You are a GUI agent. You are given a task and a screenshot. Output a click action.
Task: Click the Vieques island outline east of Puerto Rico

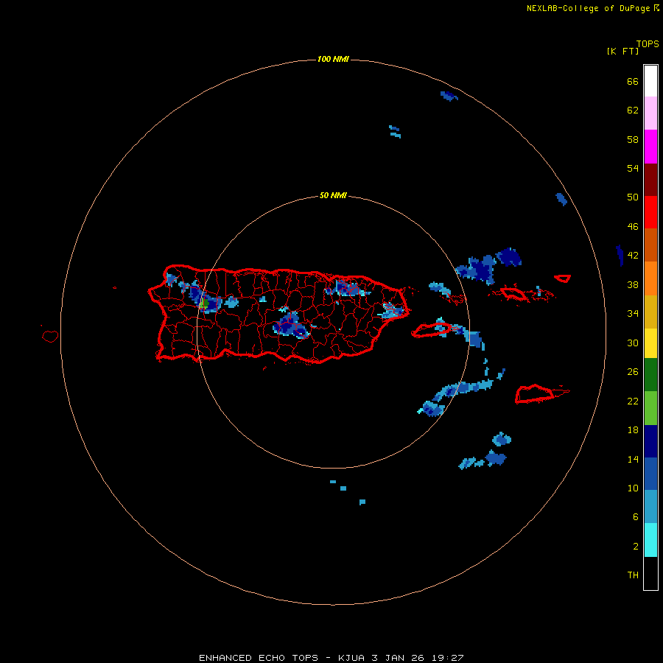[x=431, y=330]
